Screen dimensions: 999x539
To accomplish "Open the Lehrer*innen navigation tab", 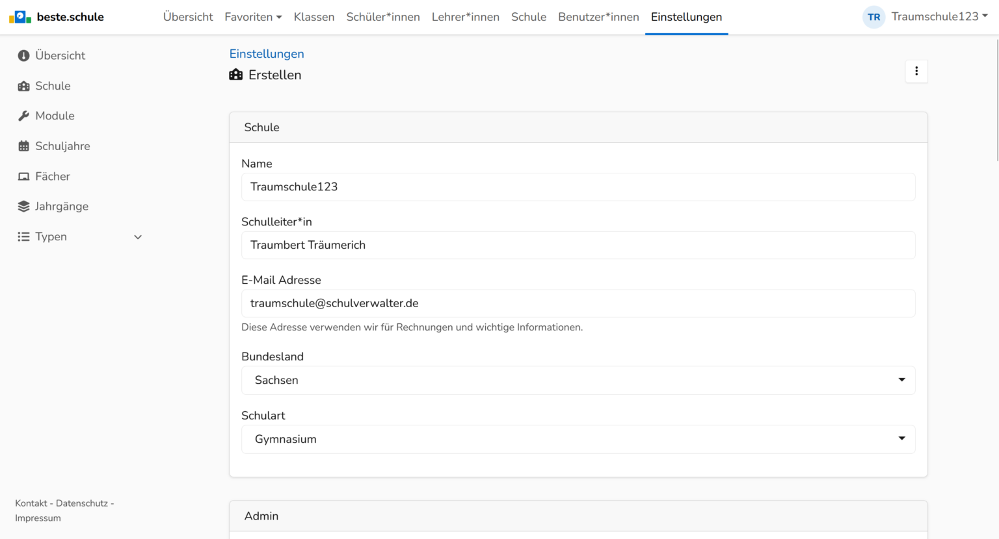I will coord(466,17).
